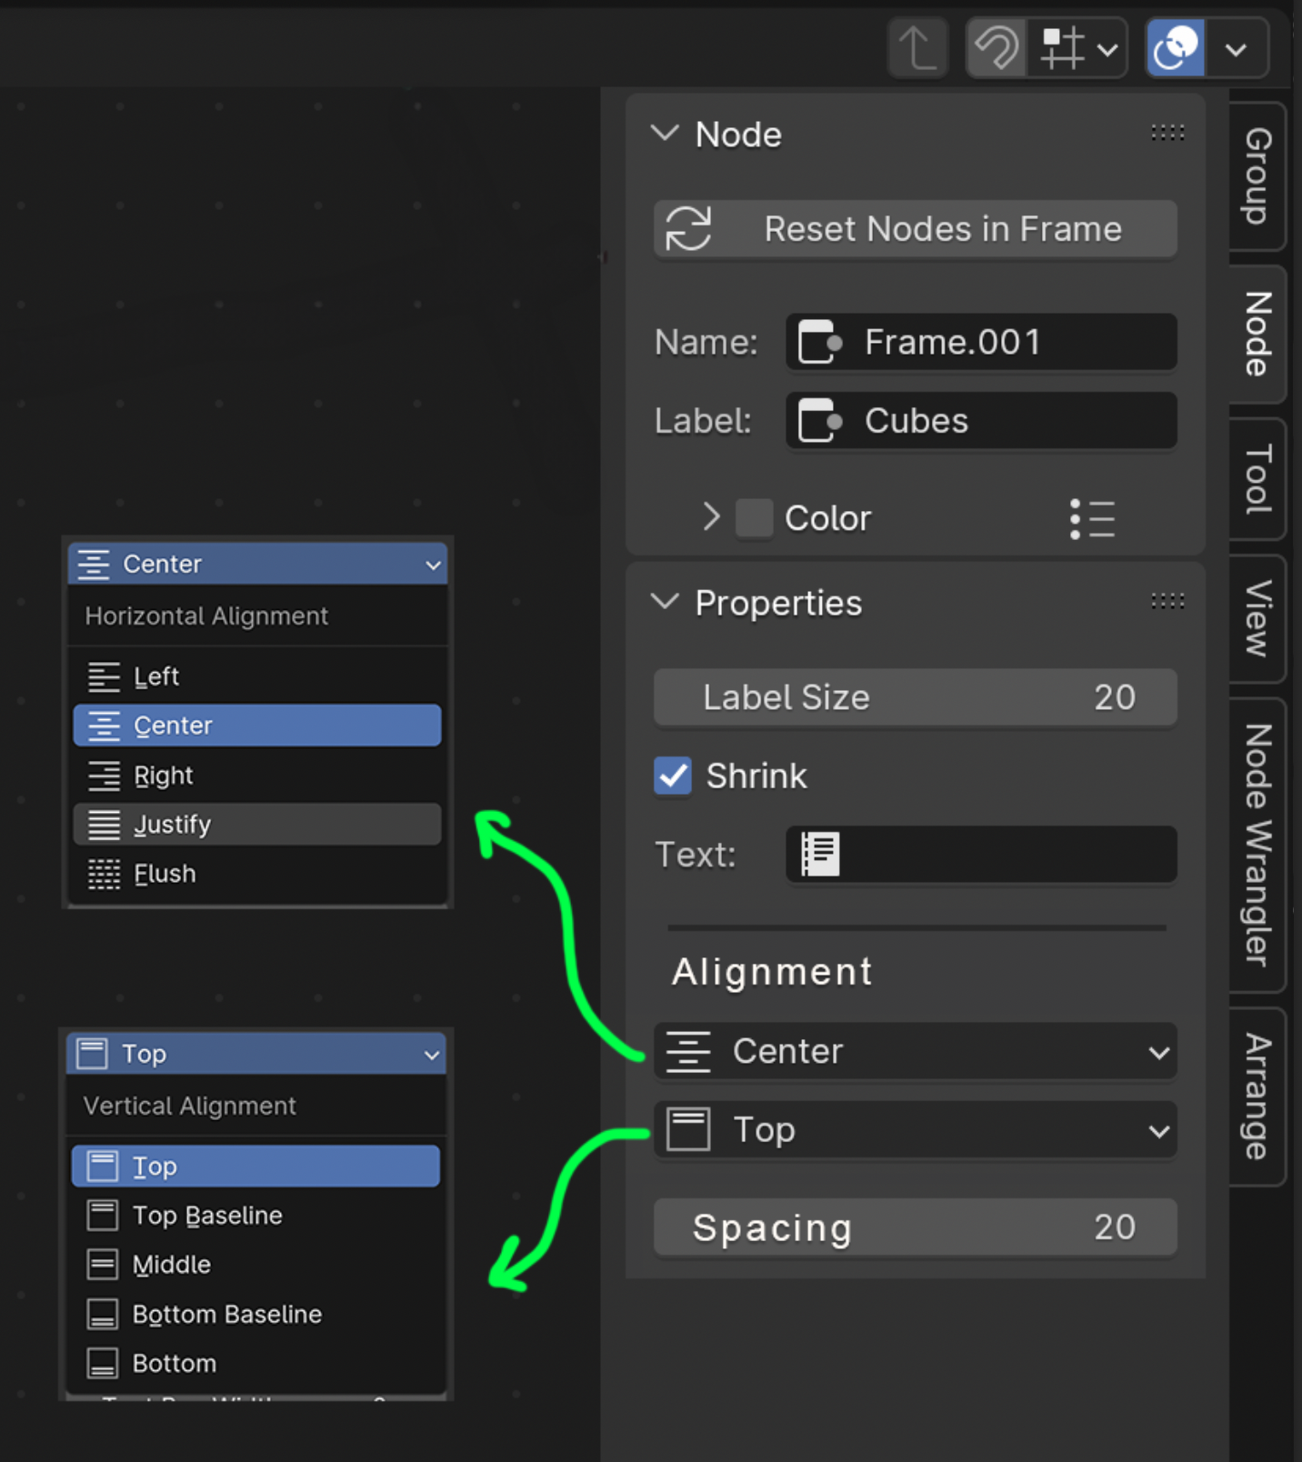This screenshot has height=1462, width=1302.
Task: Choose Top Baseline vertical alignment
Action: pyautogui.click(x=255, y=1216)
